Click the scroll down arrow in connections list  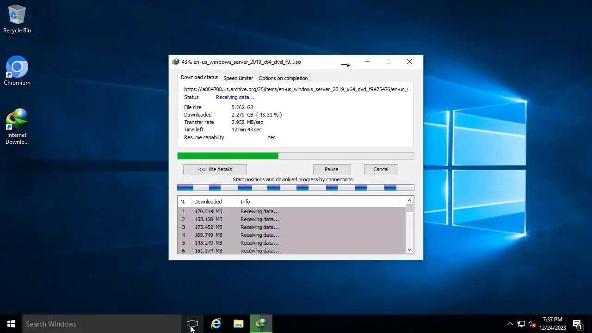[409, 250]
